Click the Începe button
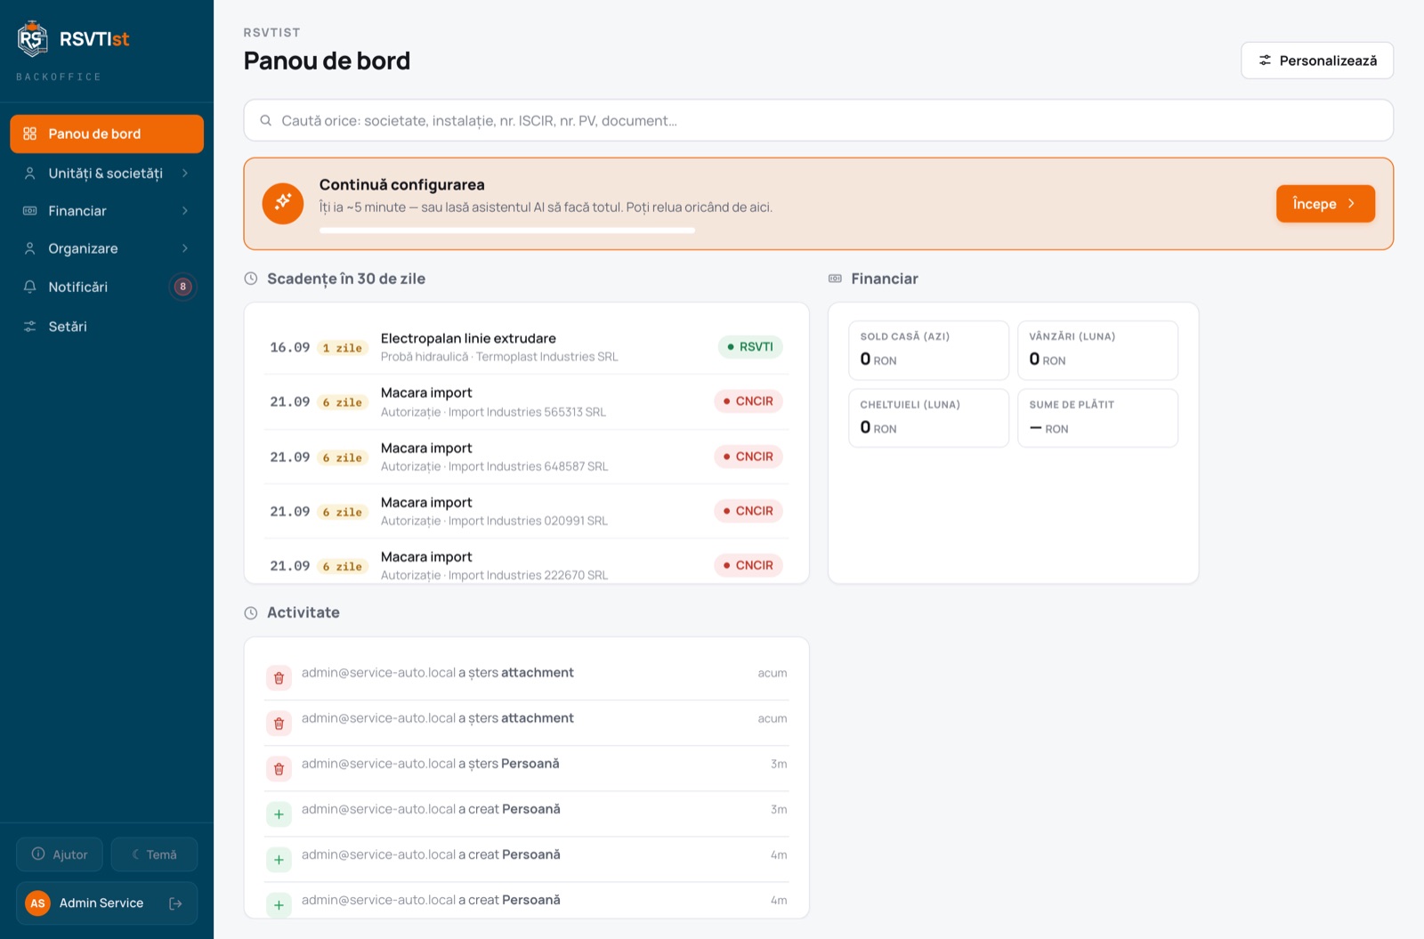Image resolution: width=1424 pixels, height=939 pixels. click(1325, 204)
